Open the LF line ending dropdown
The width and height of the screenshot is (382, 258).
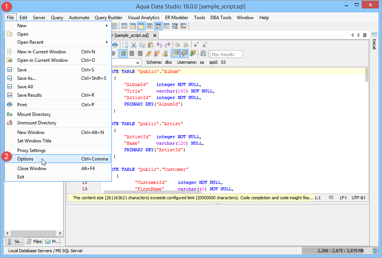(x=343, y=198)
